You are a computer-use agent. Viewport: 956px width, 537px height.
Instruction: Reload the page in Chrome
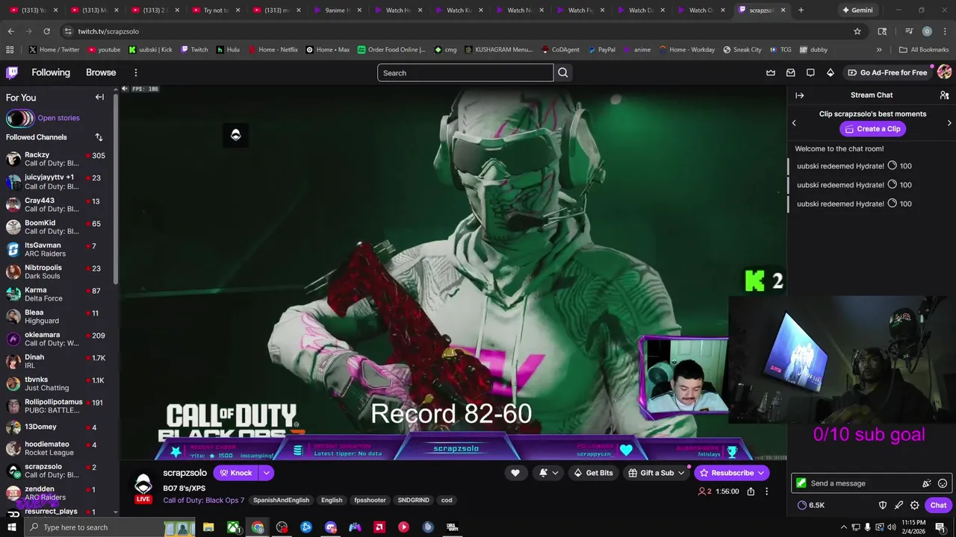click(x=46, y=31)
